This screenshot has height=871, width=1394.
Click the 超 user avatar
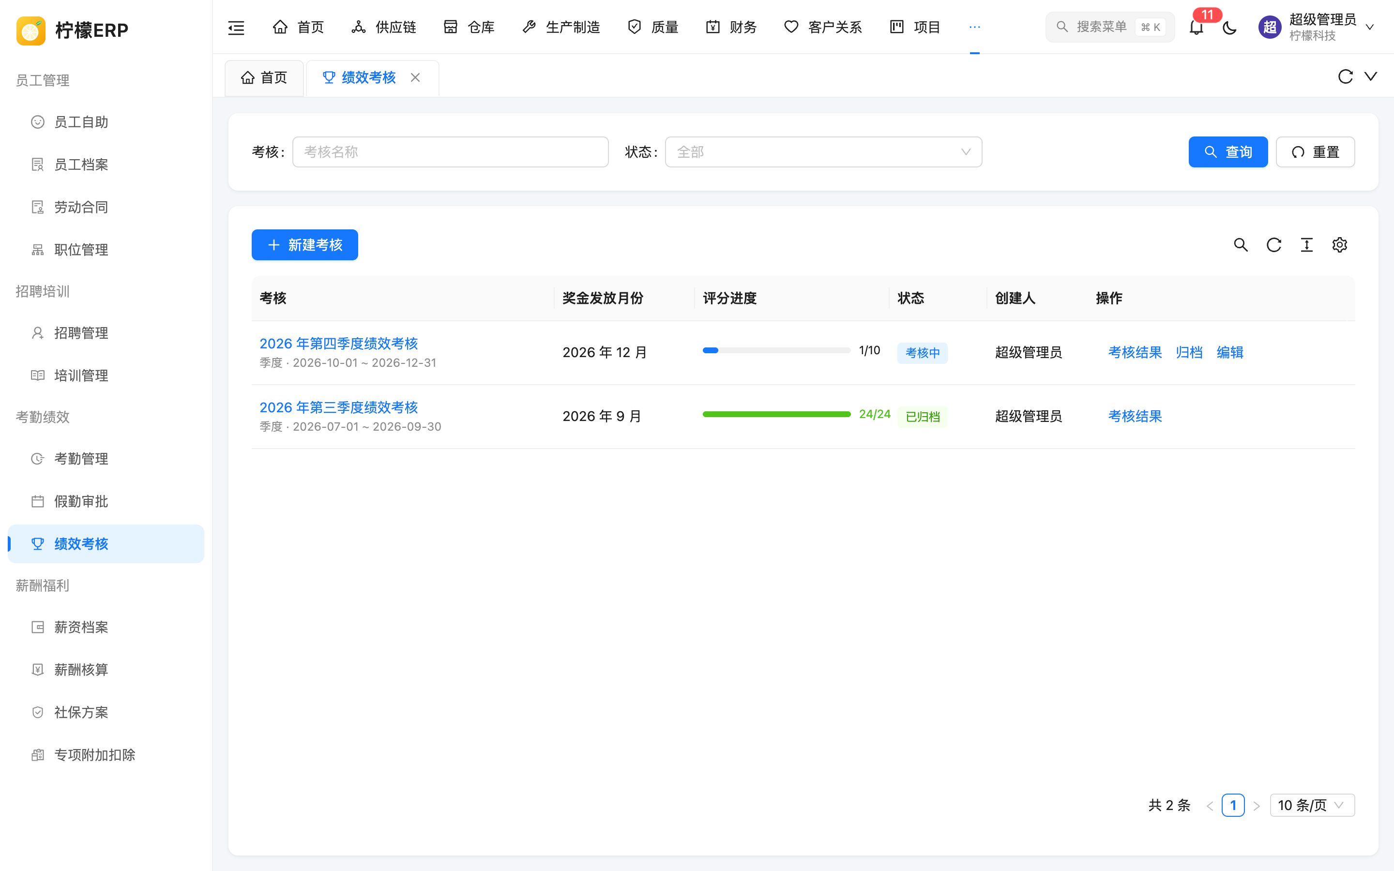point(1270,27)
